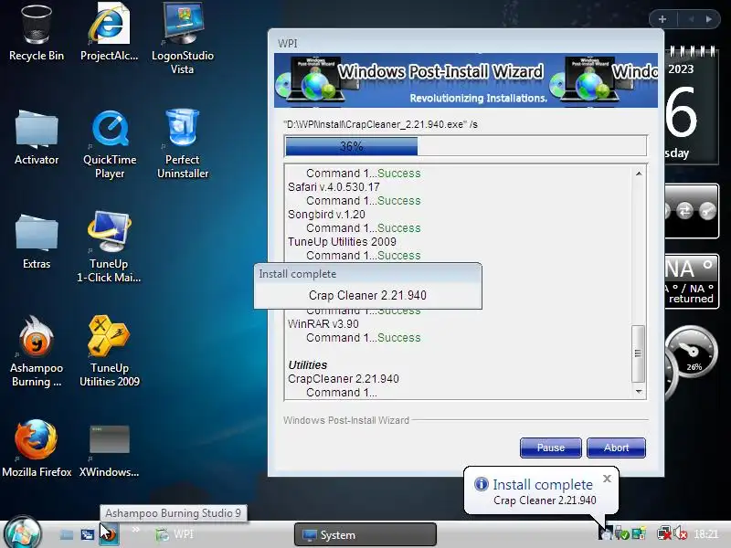Click the swap arrows button in the sidebar gadget
This screenshot has height=548, width=731.
click(x=684, y=211)
